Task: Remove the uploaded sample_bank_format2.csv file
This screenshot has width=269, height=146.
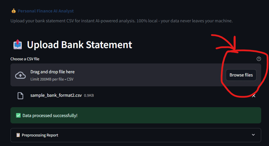Action: (x=254, y=96)
